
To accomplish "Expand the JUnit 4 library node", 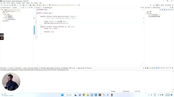I will tap(2, 21).
